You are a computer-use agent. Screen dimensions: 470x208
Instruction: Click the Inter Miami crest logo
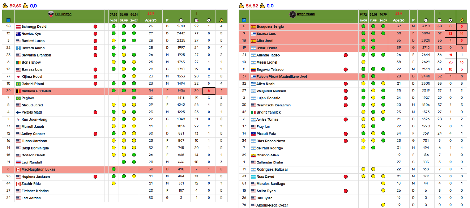pyautogui.click(x=293, y=14)
